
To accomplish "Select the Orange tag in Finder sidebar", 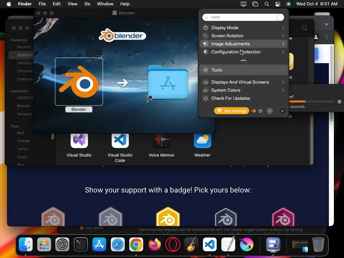I will coord(23,141).
